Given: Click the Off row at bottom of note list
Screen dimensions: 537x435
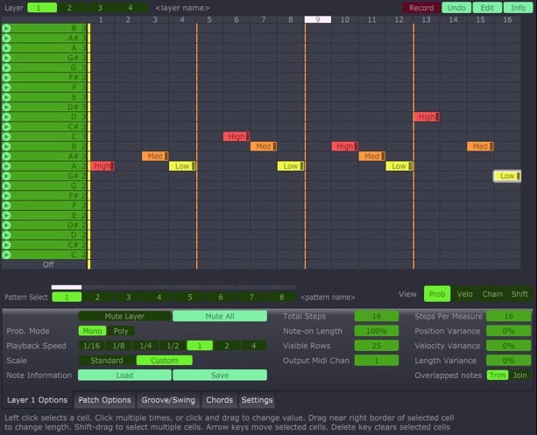Looking at the screenshot, I should click(x=48, y=263).
